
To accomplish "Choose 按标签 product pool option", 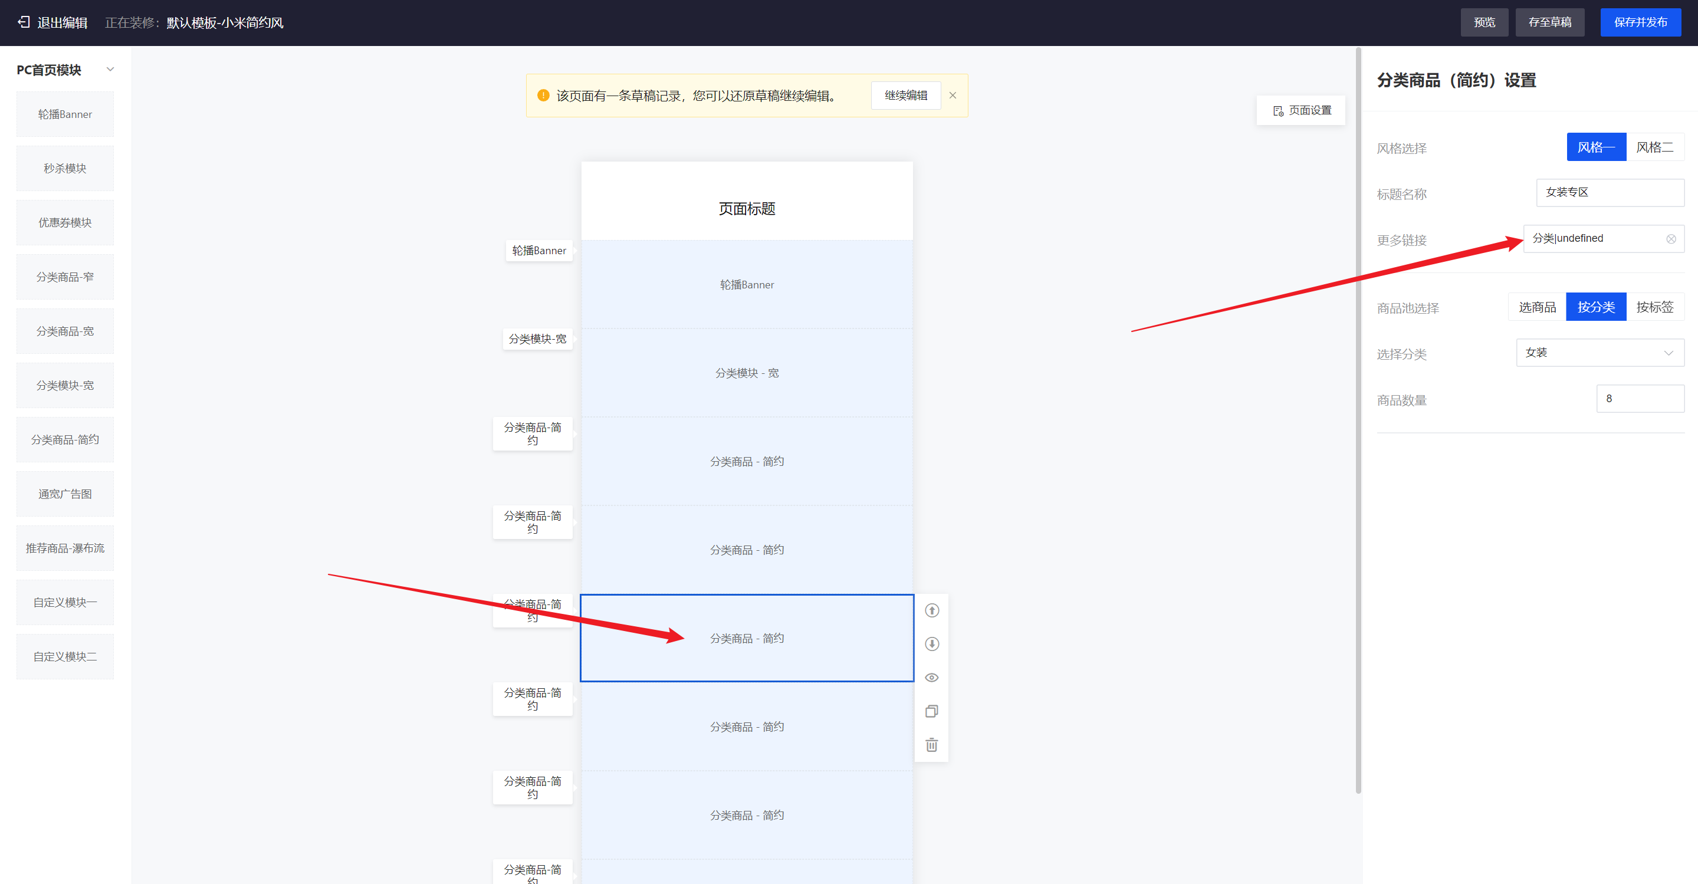I will click(x=1654, y=307).
